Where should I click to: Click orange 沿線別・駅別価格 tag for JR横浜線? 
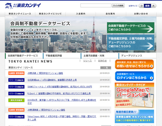(x=16, y=73)
